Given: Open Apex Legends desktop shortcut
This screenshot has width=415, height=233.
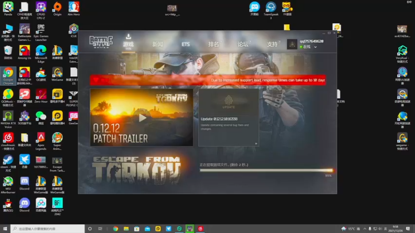Looking at the screenshot, I should tap(41, 141).
